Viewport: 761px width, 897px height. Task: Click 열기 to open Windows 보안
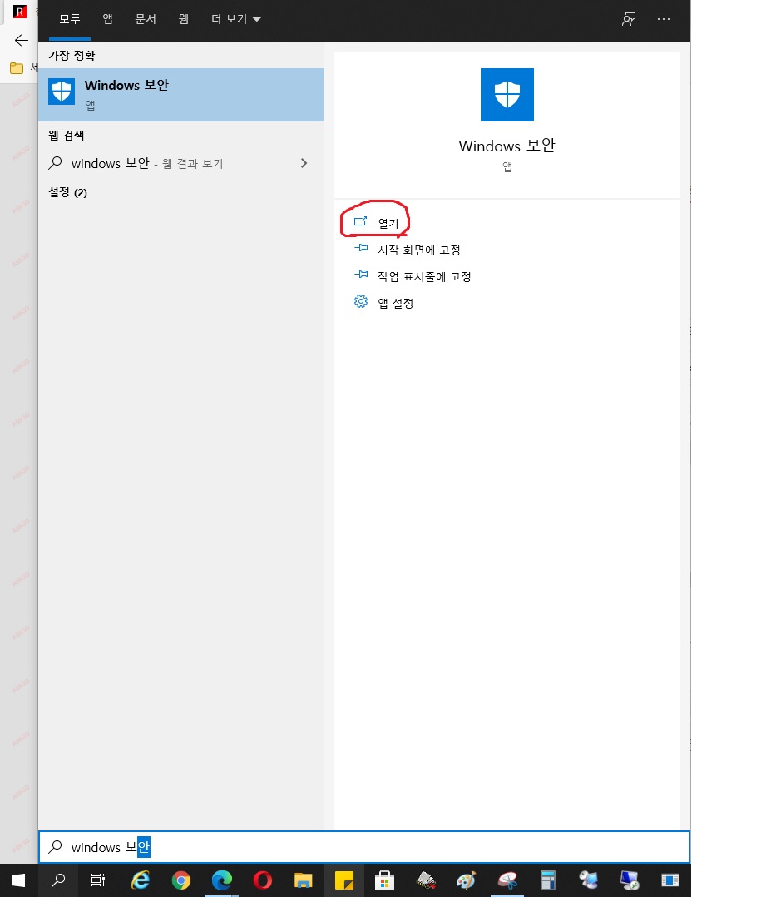click(x=388, y=222)
